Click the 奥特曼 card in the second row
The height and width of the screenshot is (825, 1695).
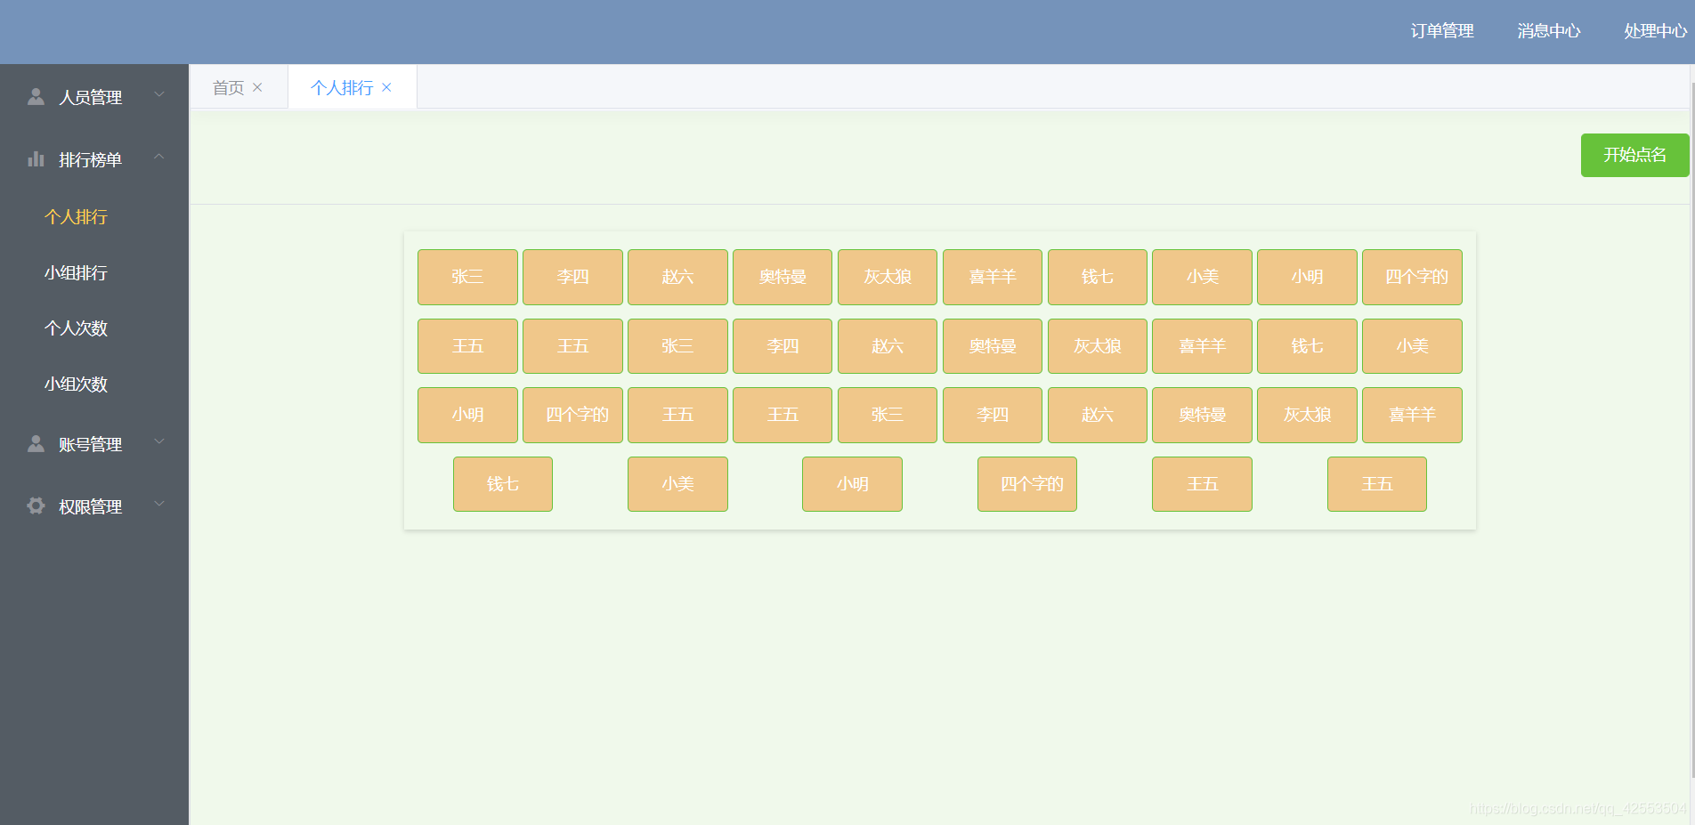point(993,346)
